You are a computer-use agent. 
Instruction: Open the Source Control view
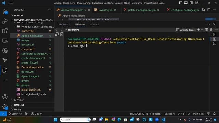[x=5, y=11]
